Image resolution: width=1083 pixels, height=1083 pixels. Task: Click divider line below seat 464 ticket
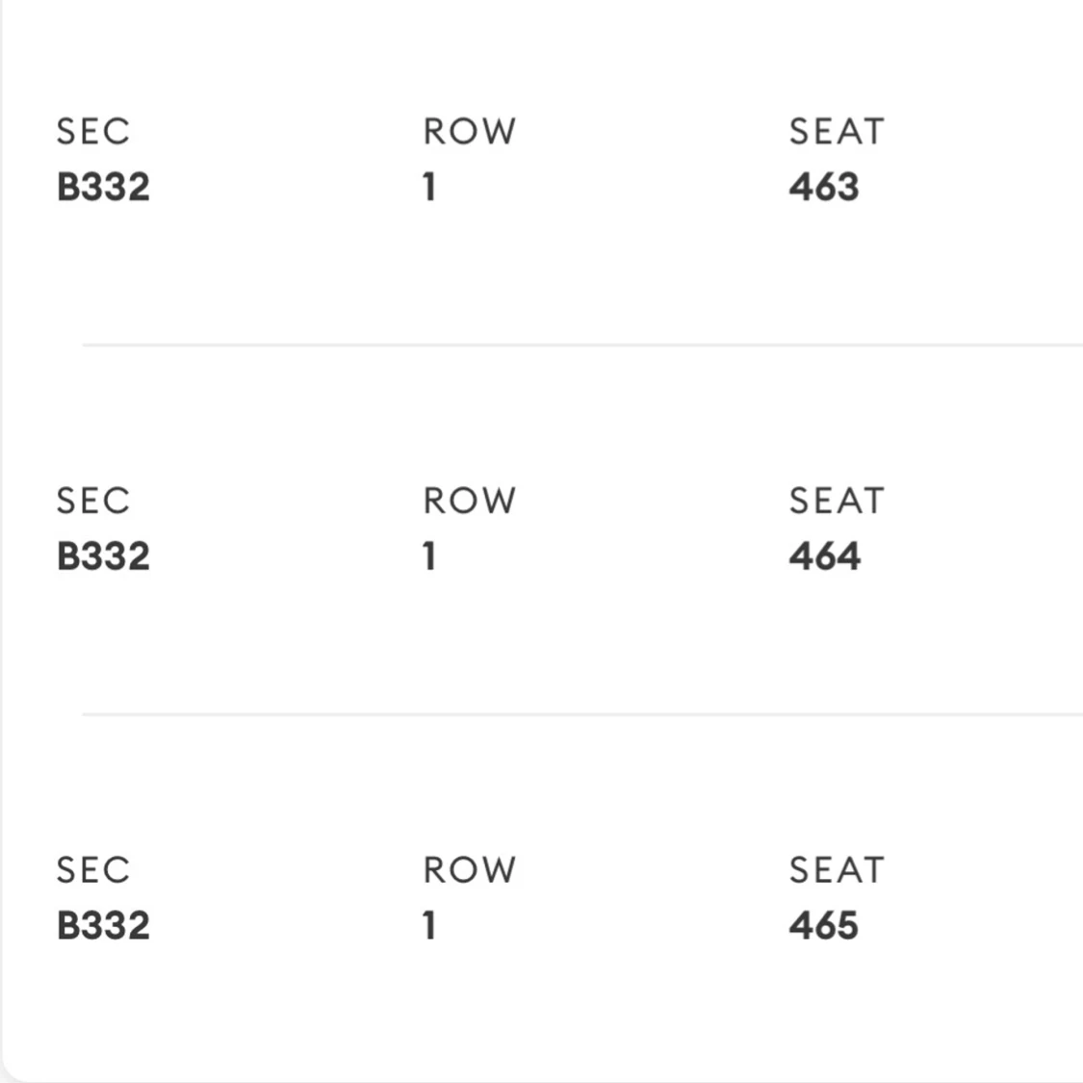[x=582, y=714]
